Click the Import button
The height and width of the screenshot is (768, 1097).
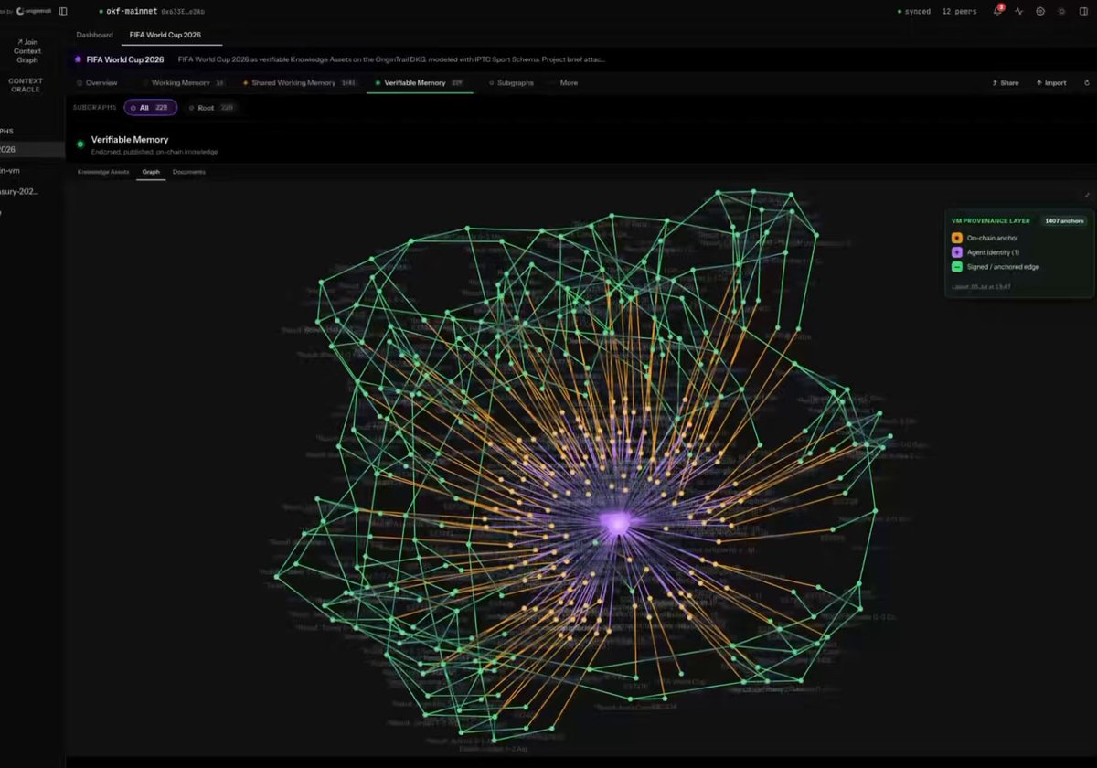pyautogui.click(x=1051, y=82)
